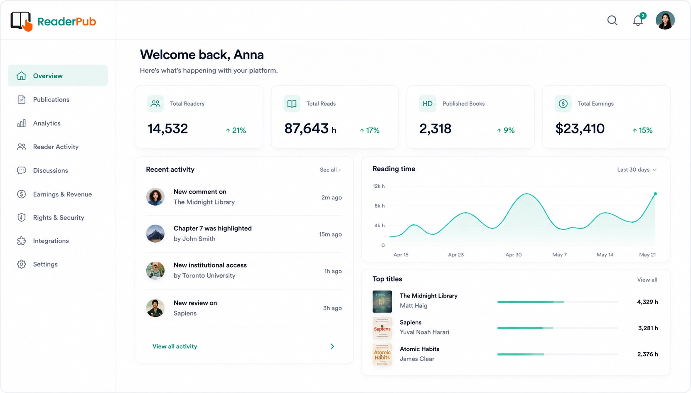Click the latest data point on chart
The width and height of the screenshot is (691, 393).
click(655, 194)
